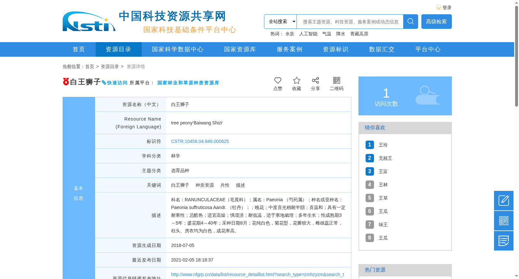Click the 高级检索 advanced search button

[x=436, y=21]
